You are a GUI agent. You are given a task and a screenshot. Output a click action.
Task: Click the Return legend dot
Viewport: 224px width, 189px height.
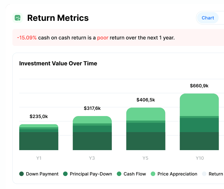point(204,174)
